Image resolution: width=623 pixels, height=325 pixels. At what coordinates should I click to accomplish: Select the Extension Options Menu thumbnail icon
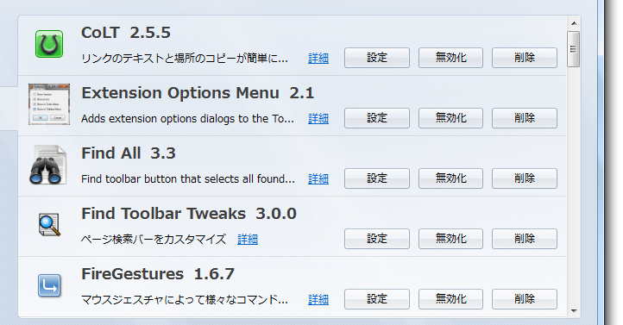click(x=49, y=104)
